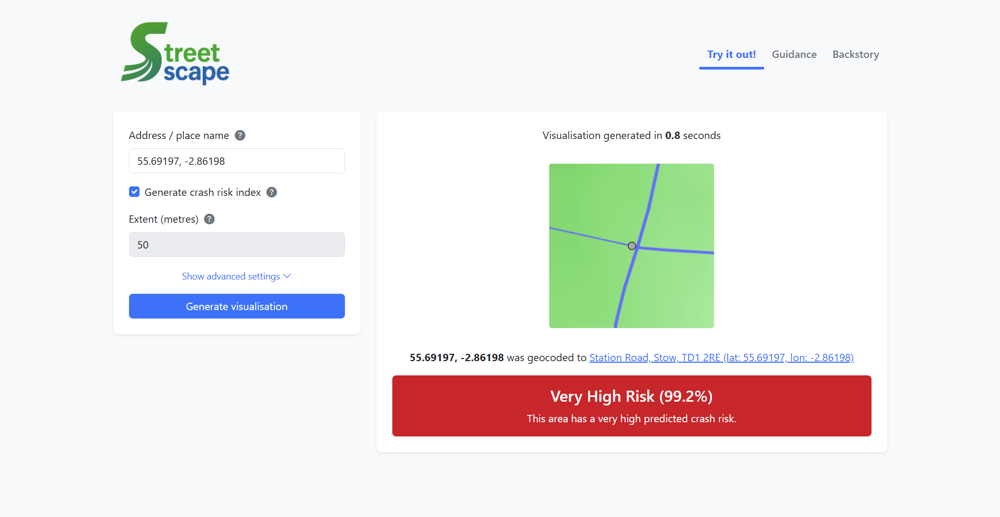Open the crash risk index help icon

272,192
